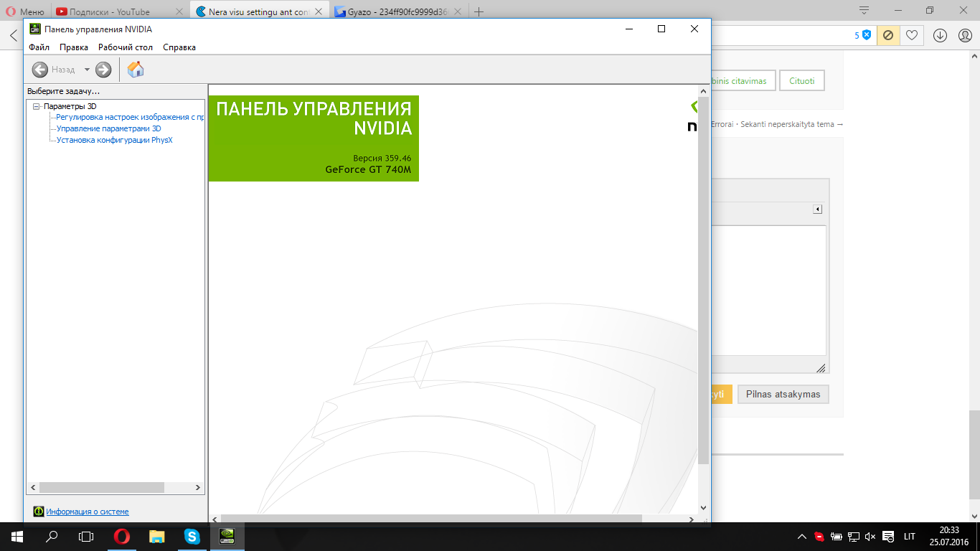Open the Информация о системе link
980x551 pixels.
(x=88, y=512)
